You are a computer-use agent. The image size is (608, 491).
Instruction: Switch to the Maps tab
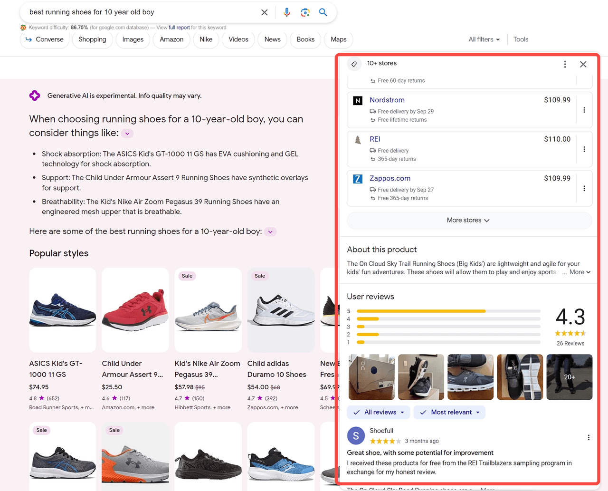coord(339,39)
